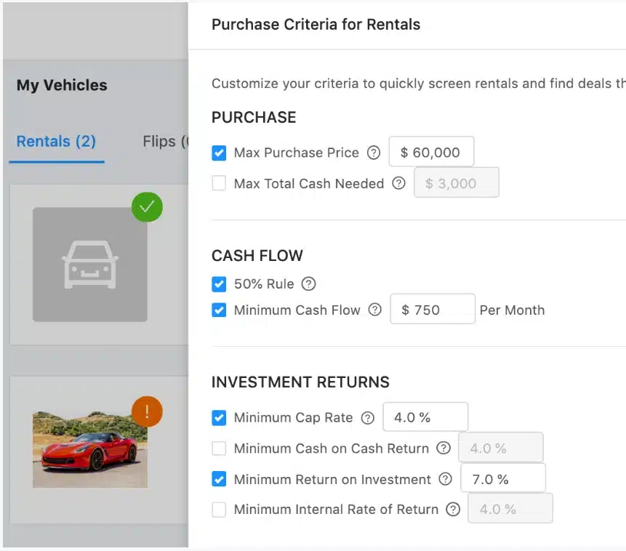Open the 50% Rule help tooltip icon
Viewport: 626px width, 551px height.
tap(309, 283)
